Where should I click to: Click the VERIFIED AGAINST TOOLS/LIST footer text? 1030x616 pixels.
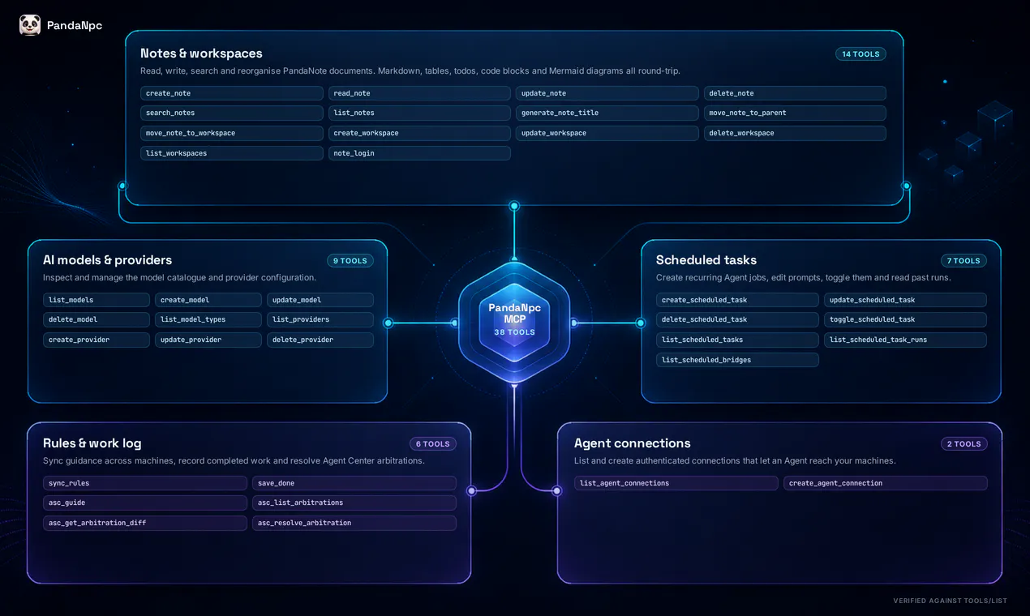pyautogui.click(x=950, y=601)
